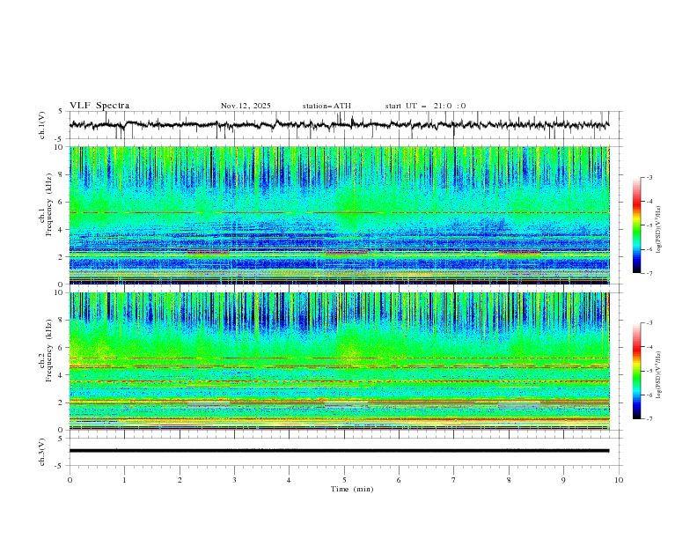Click the 'ch.3(V)' waveform axis label
Screen dimensions: 697x539
tap(41, 452)
